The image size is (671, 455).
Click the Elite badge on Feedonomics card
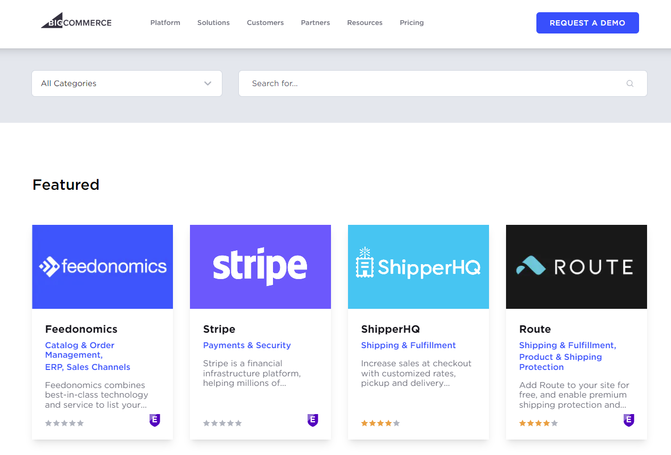155,420
